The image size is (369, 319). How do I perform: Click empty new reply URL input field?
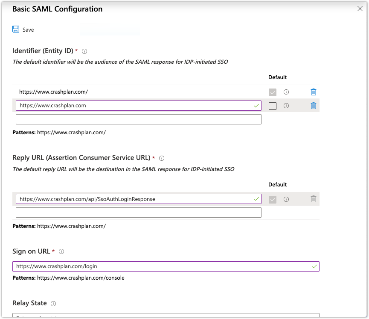(139, 213)
